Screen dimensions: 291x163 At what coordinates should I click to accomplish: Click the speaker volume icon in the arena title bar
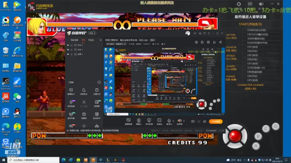(261, 4)
